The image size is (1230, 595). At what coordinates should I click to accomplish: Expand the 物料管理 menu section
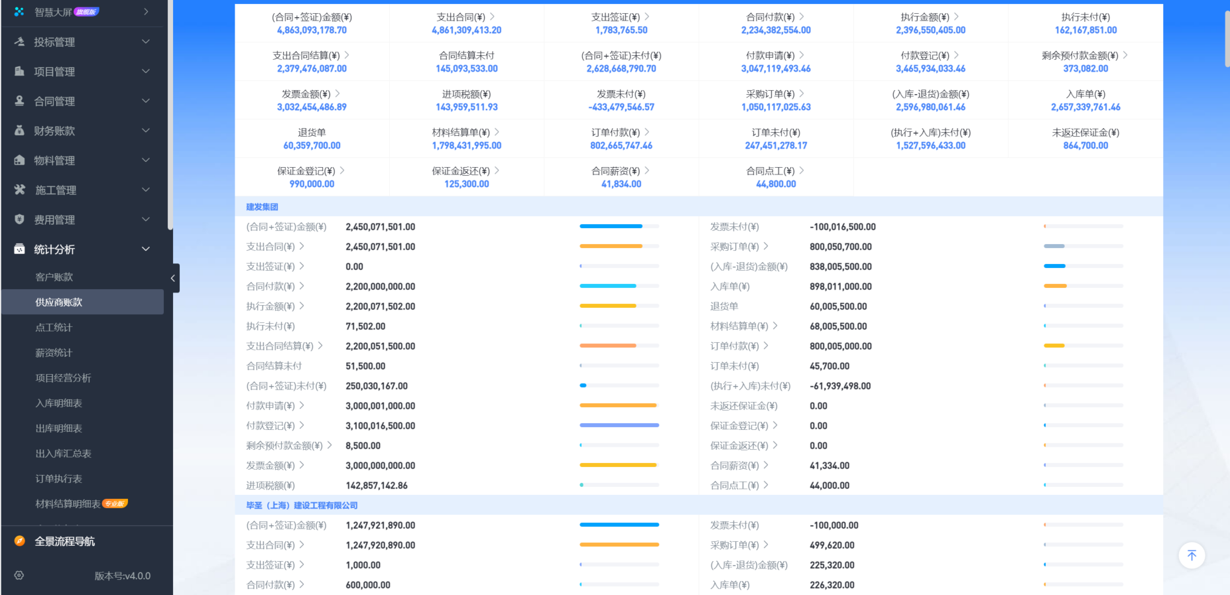pos(146,161)
